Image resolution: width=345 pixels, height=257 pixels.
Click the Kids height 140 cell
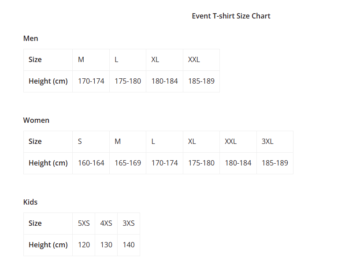pos(129,245)
